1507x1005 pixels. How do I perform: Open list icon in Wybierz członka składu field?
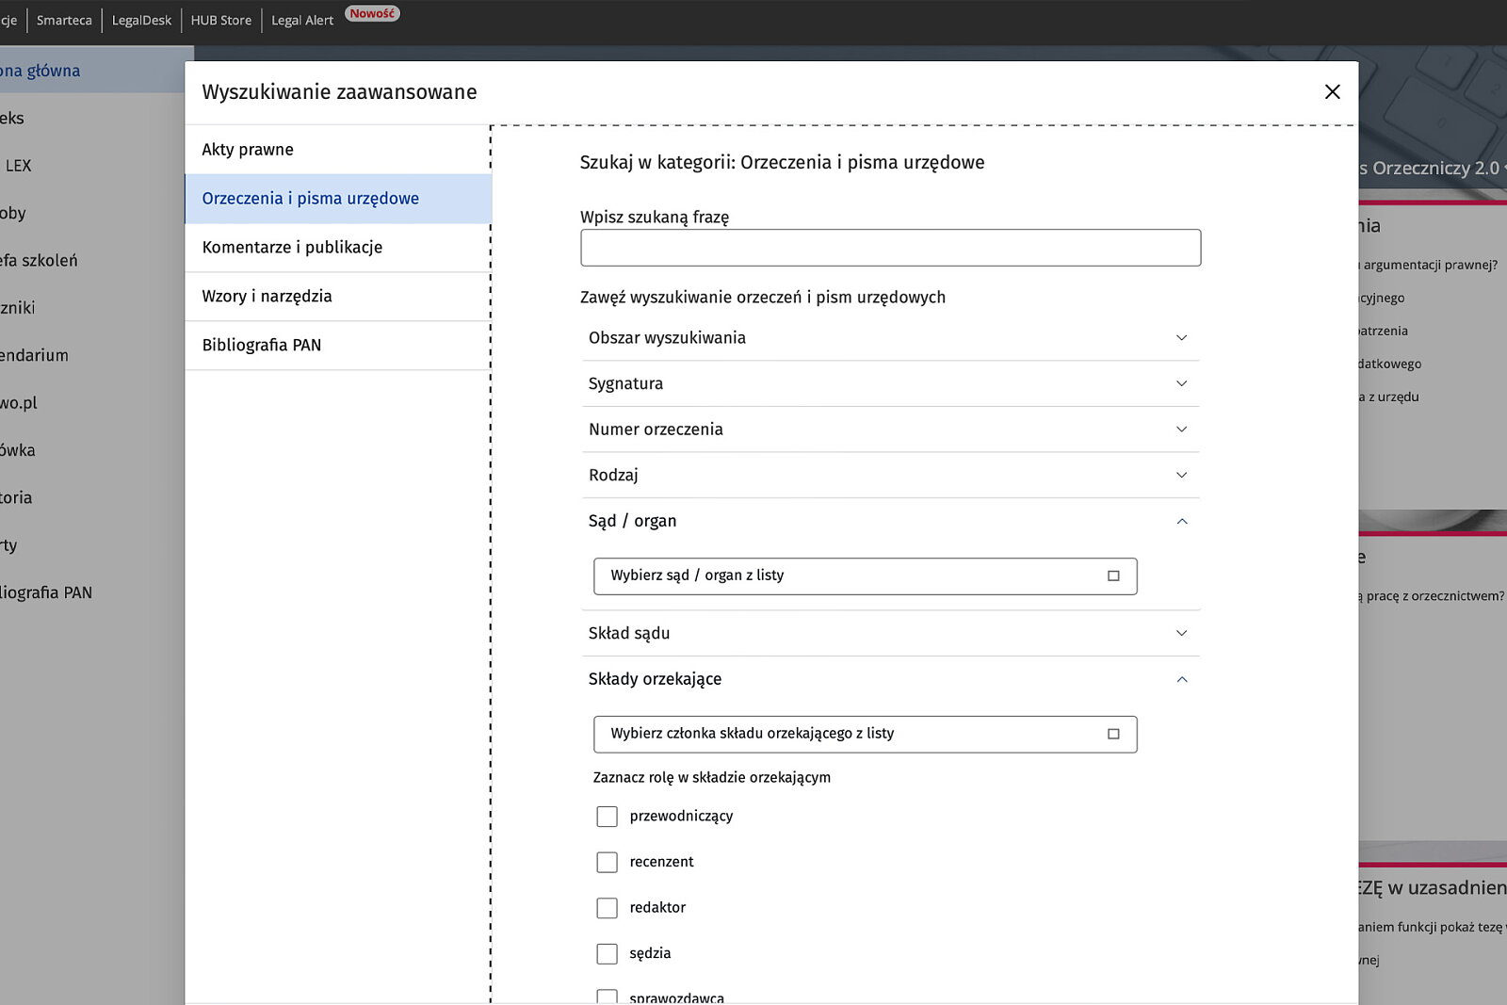tap(1113, 734)
